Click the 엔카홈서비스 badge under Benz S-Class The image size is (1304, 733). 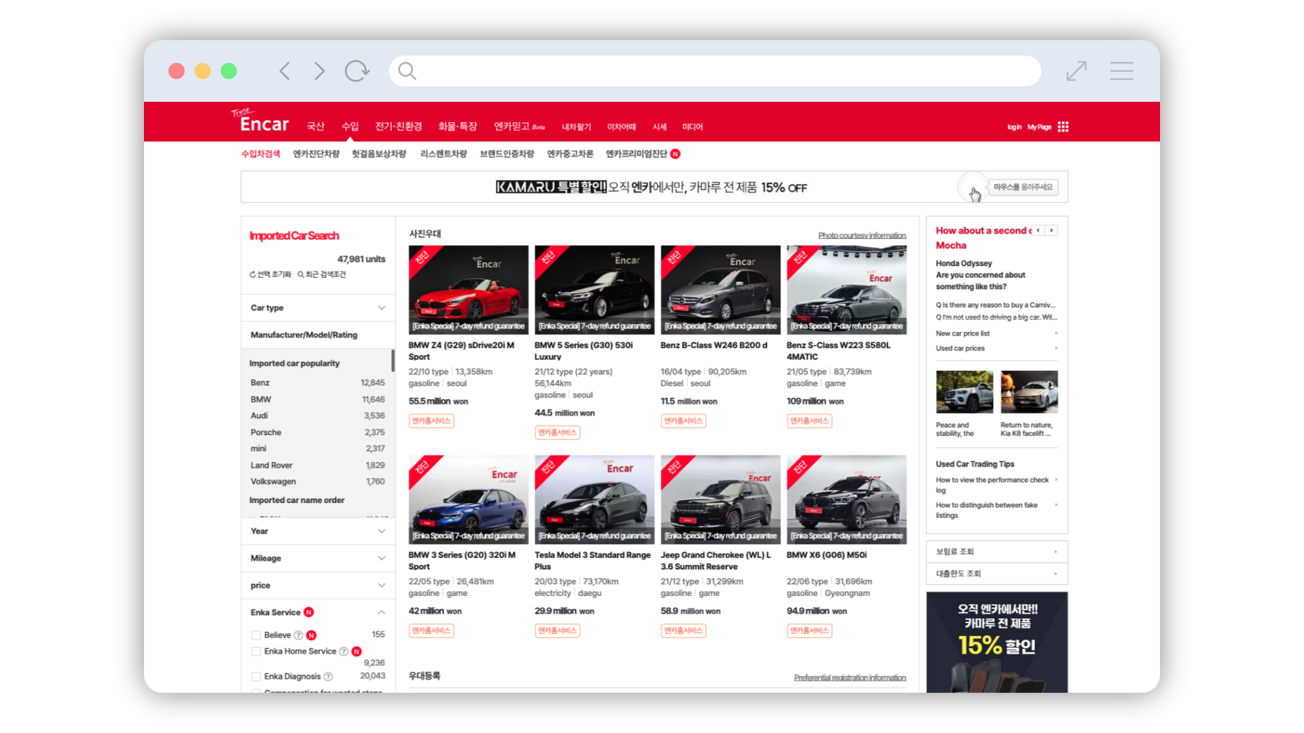pos(810,421)
